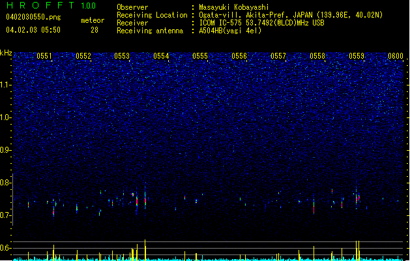Screen dimensions: 410x261
Task: Click the 0557 time marker
Action: [x=278, y=56]
